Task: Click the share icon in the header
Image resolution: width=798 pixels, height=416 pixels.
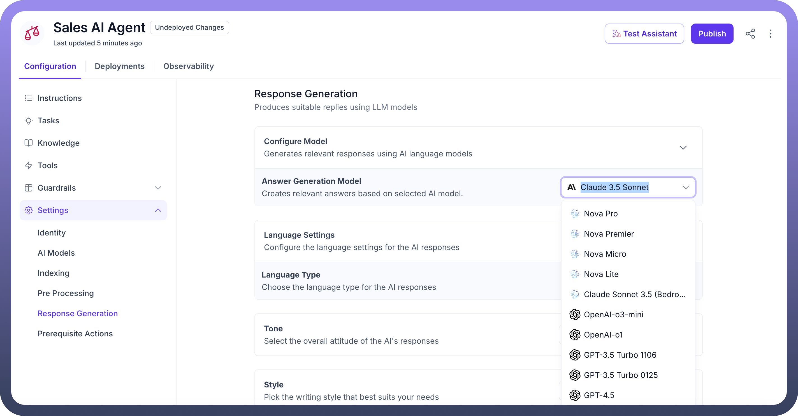Action: tap(750, 33)
